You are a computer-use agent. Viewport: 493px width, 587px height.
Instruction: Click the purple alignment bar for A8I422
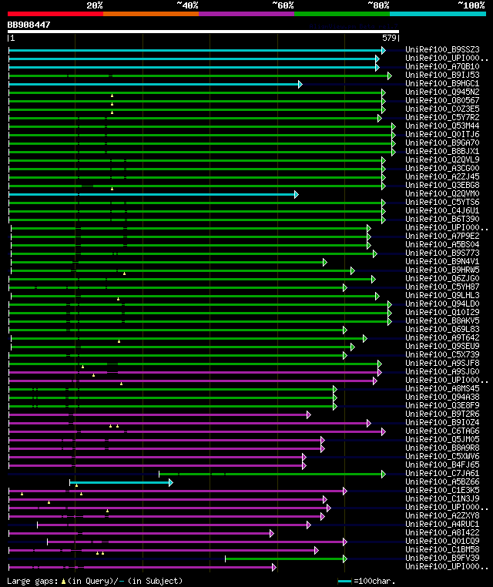click(141, 534)
